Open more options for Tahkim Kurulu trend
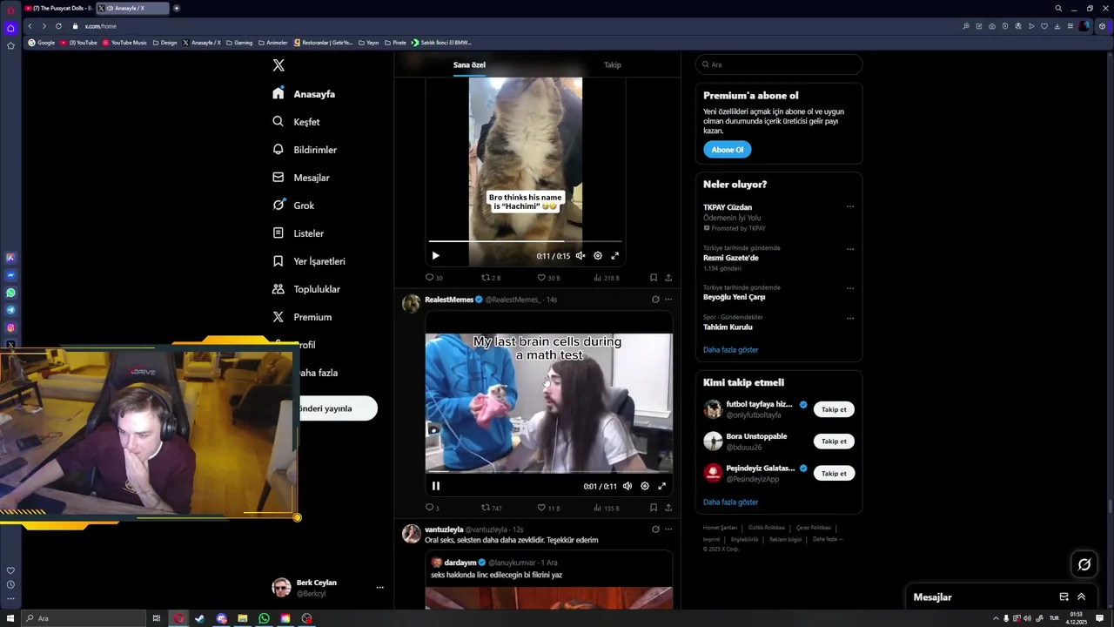Image resolution: width=1114 pixels, height=627 pixels. tap(850, 318)
